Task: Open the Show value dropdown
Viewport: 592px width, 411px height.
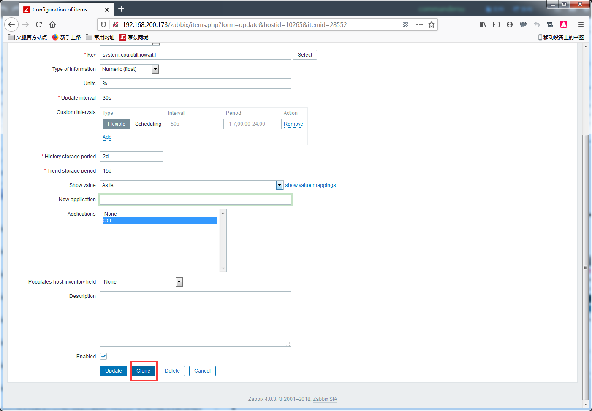Action: tap(192, 185)
